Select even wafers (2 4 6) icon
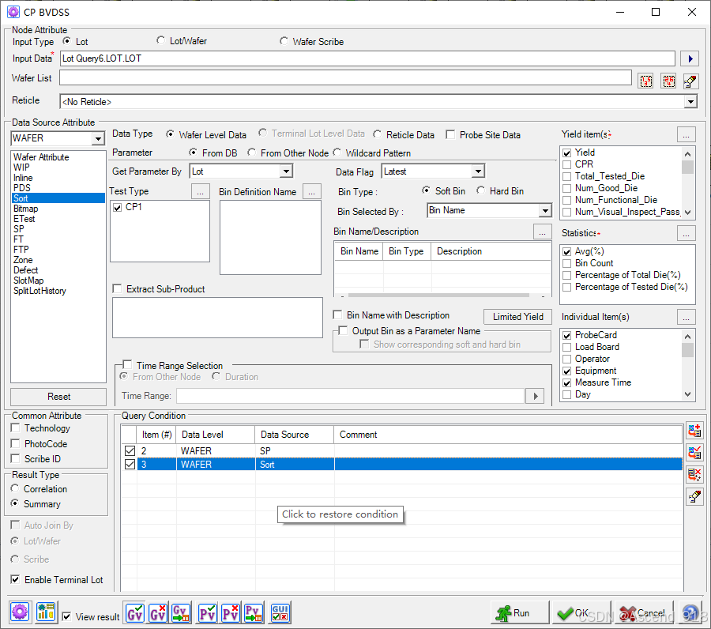The width and height of the screenshot is (711, 629). click(668, 81)
